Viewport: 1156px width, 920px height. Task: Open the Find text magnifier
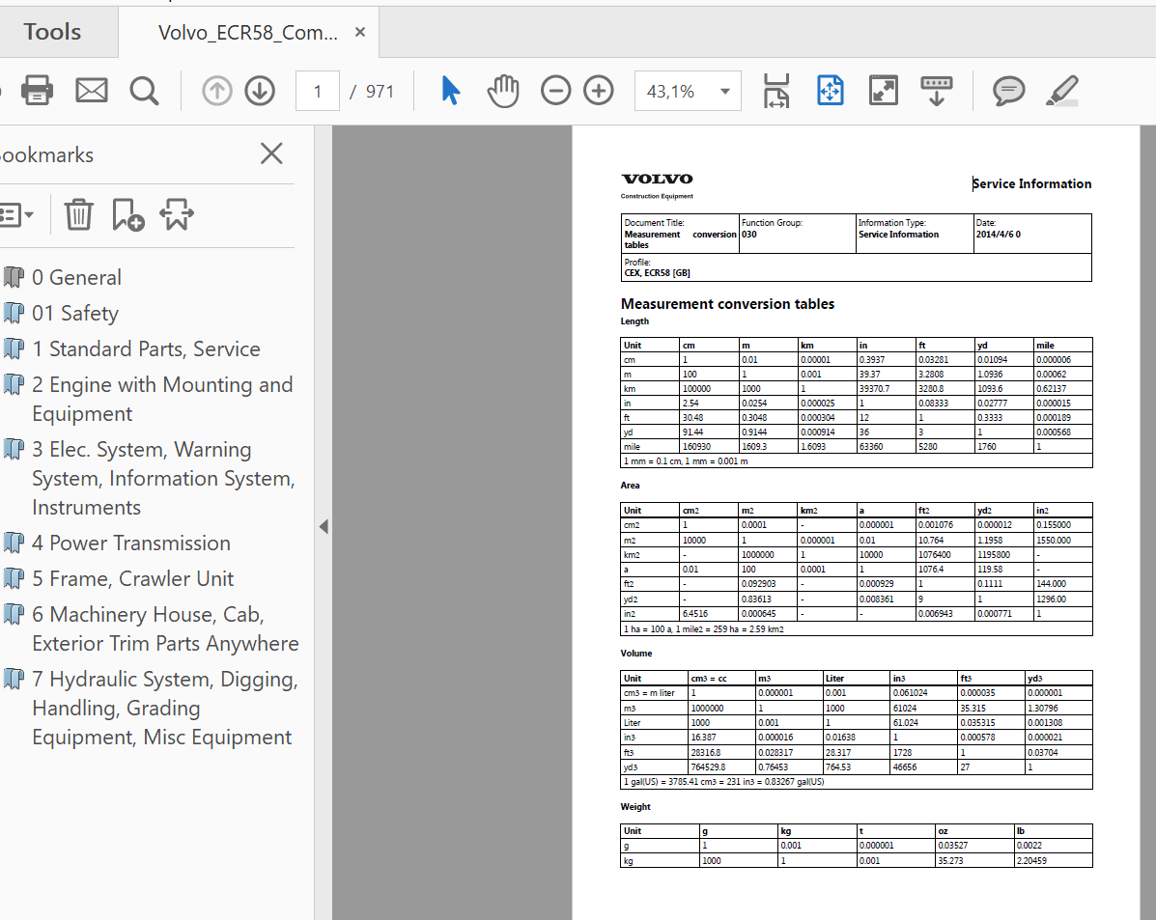click(x=144, y=91)
